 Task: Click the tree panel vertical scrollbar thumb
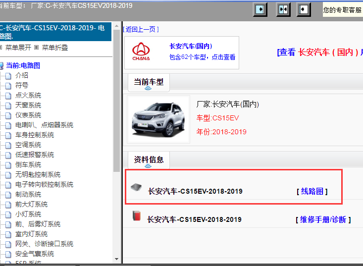click(117, 101)
